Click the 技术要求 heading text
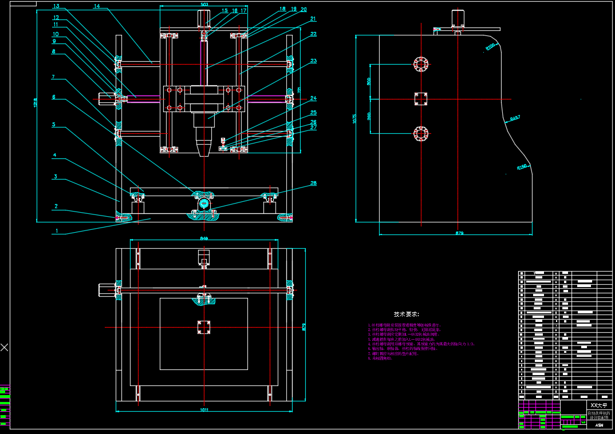615x434 pixels. [406, 314]
